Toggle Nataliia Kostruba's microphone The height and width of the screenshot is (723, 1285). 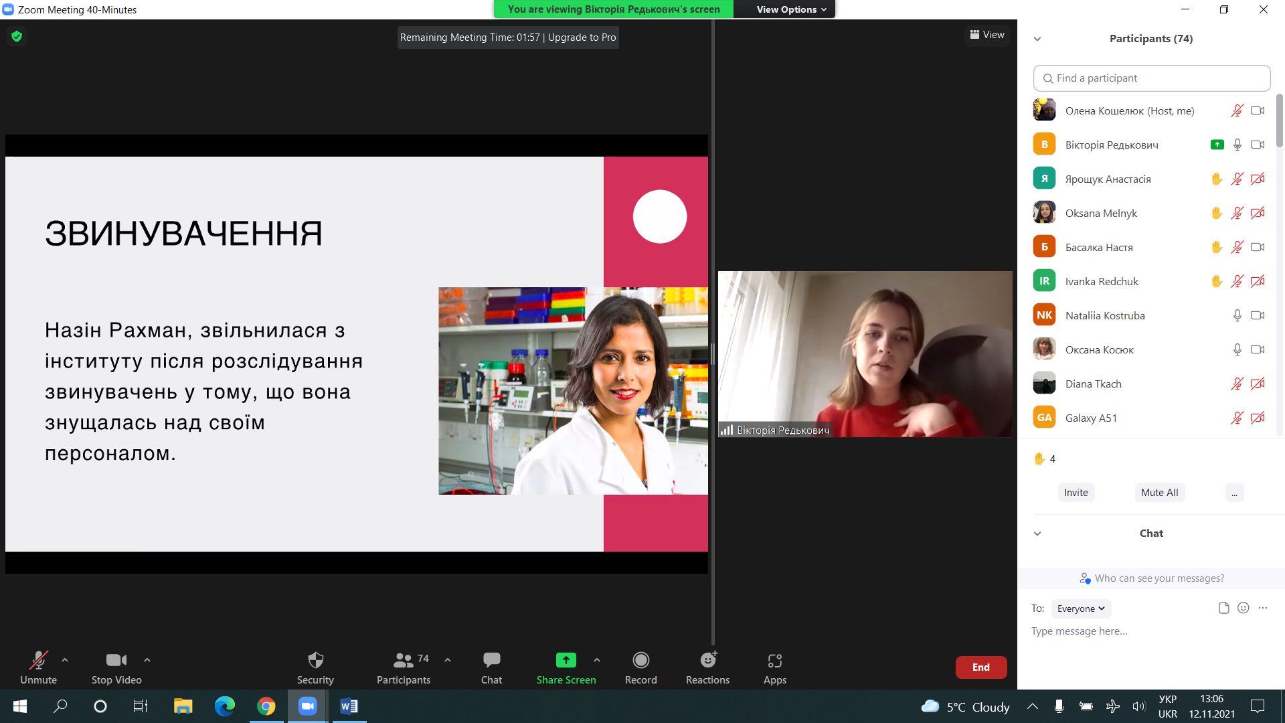1237,315
